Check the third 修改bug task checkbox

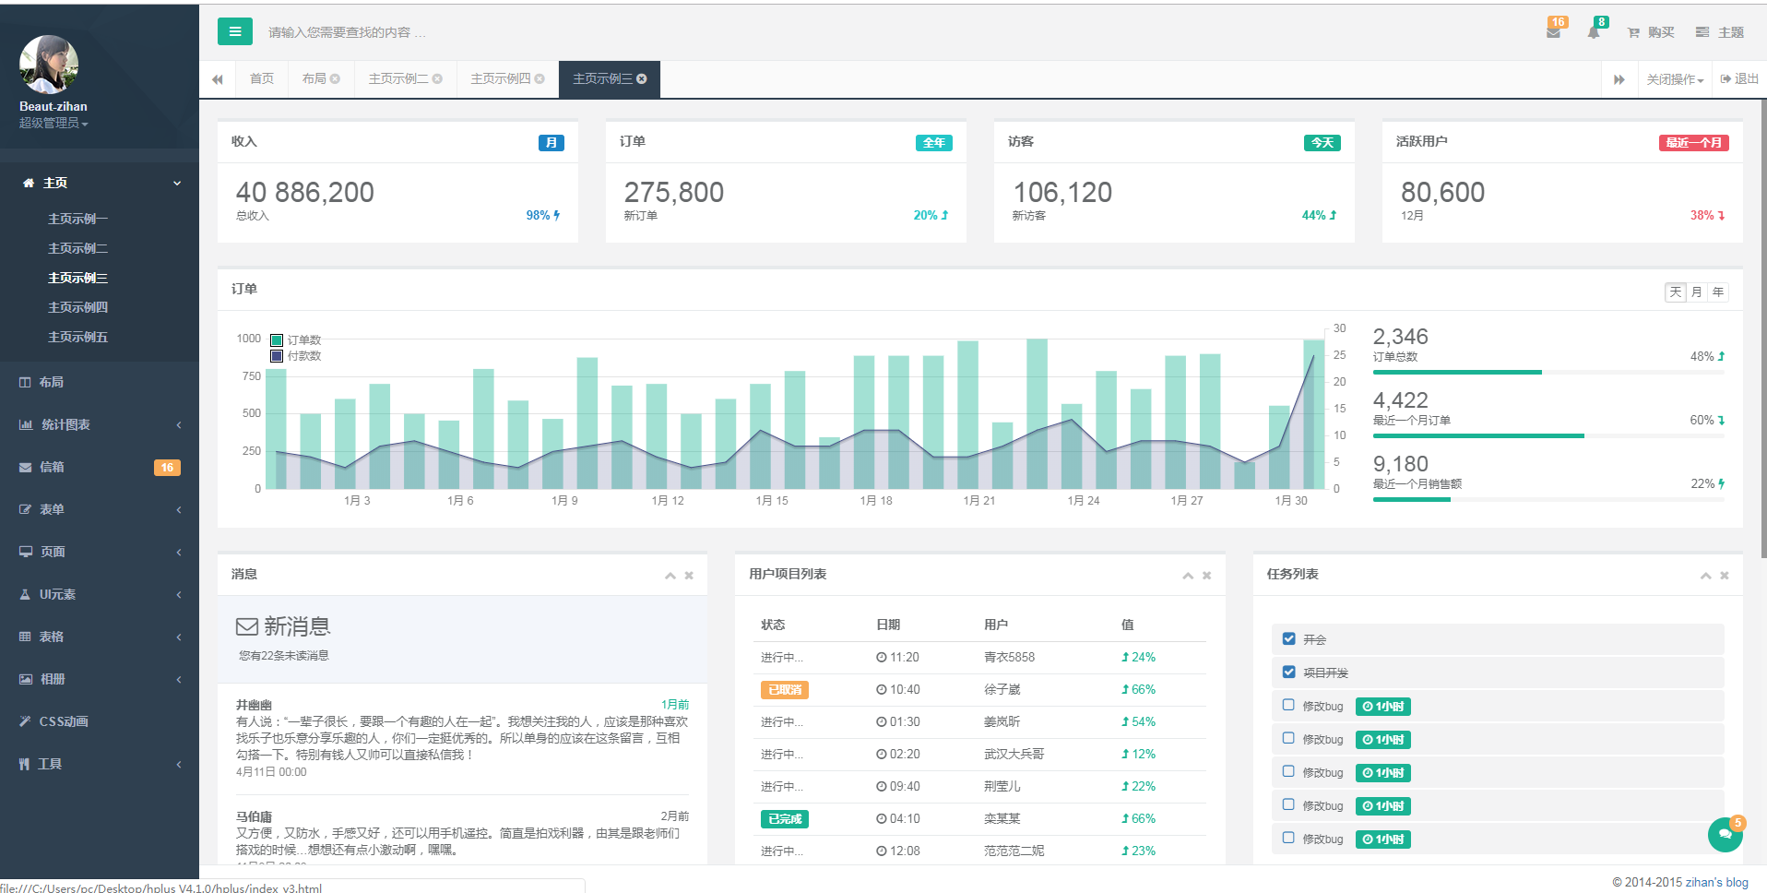click(x=1289, y=771)
